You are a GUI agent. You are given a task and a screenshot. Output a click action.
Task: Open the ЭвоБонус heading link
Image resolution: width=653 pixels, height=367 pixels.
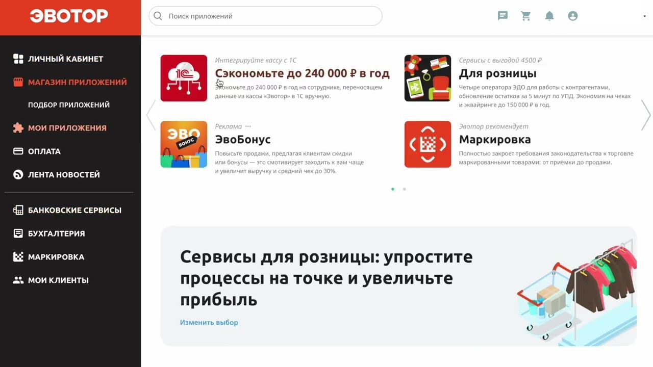pos(243,140)
